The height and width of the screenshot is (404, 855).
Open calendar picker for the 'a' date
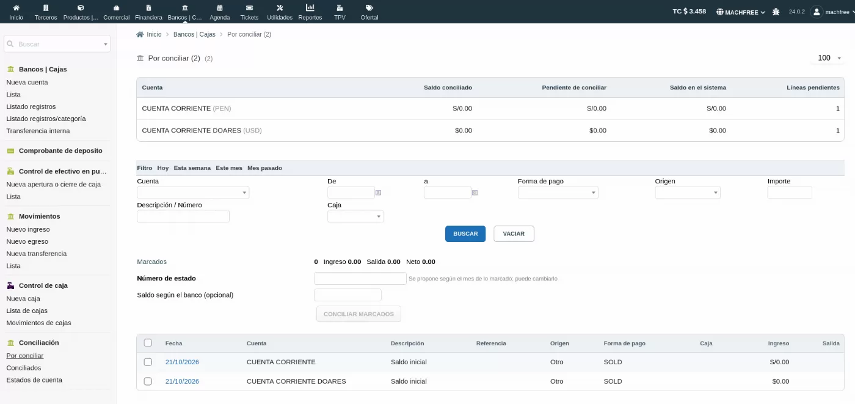(475, 193)
